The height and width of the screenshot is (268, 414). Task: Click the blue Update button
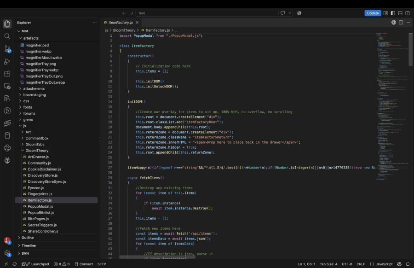pyautogui.click(x=373, y=13)
